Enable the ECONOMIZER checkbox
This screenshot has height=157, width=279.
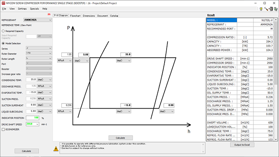point(3,129)
